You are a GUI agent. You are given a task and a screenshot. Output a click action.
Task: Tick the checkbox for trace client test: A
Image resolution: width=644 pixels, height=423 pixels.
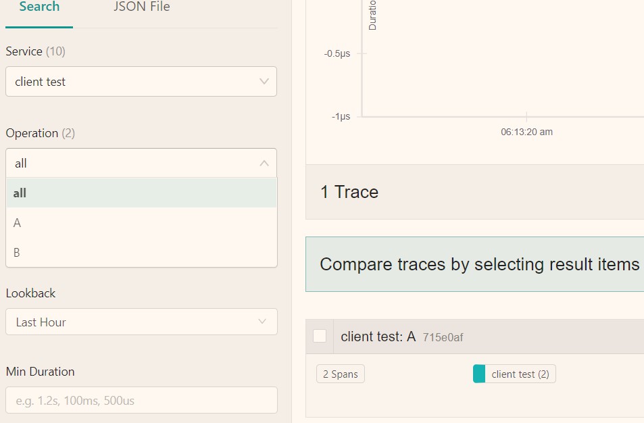(x=320, y=336)
